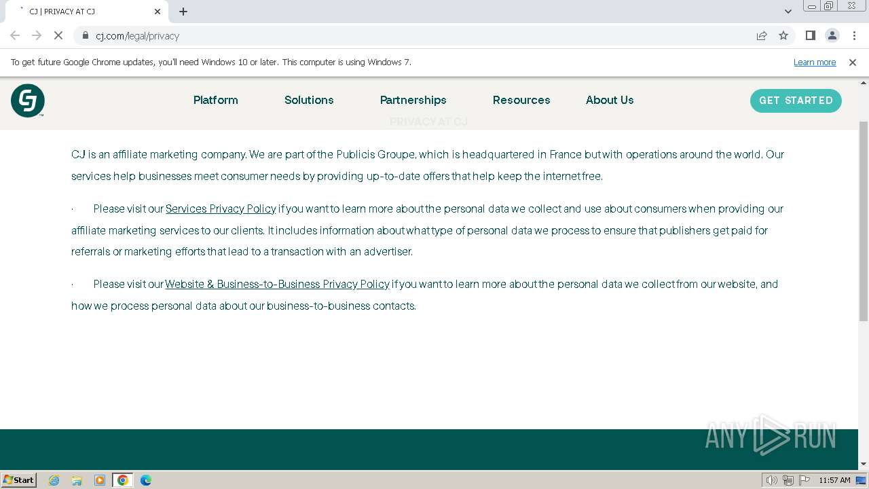Open a new browser tab
Image resolution: width=869 pixels, height=489 pixels.
183,12
